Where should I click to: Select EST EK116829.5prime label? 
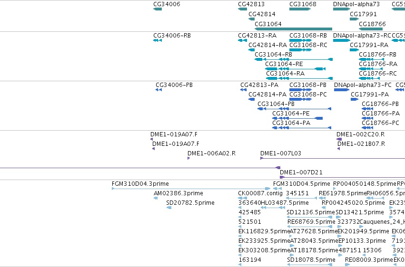(264, 232)
